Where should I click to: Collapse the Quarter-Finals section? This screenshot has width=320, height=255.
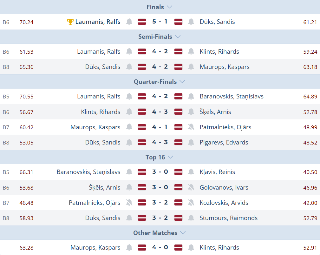pos(182,82)
